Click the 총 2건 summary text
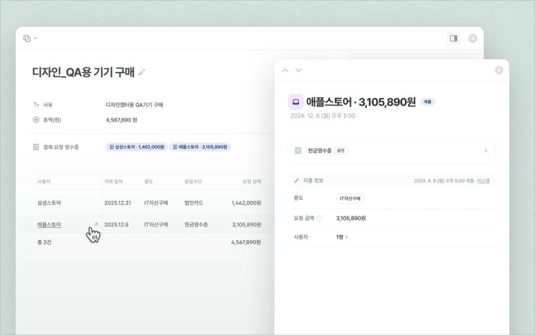 point(44,242)
